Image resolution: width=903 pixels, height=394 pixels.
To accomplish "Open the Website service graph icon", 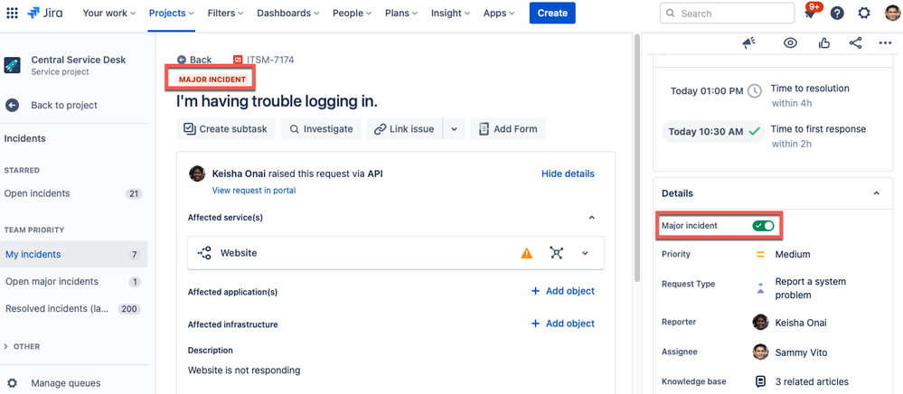I will coord(556,253).
